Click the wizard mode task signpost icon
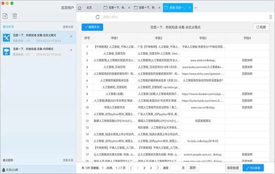Screen dimensions: 275x174 pyautogui.click(x=6, y=52)
